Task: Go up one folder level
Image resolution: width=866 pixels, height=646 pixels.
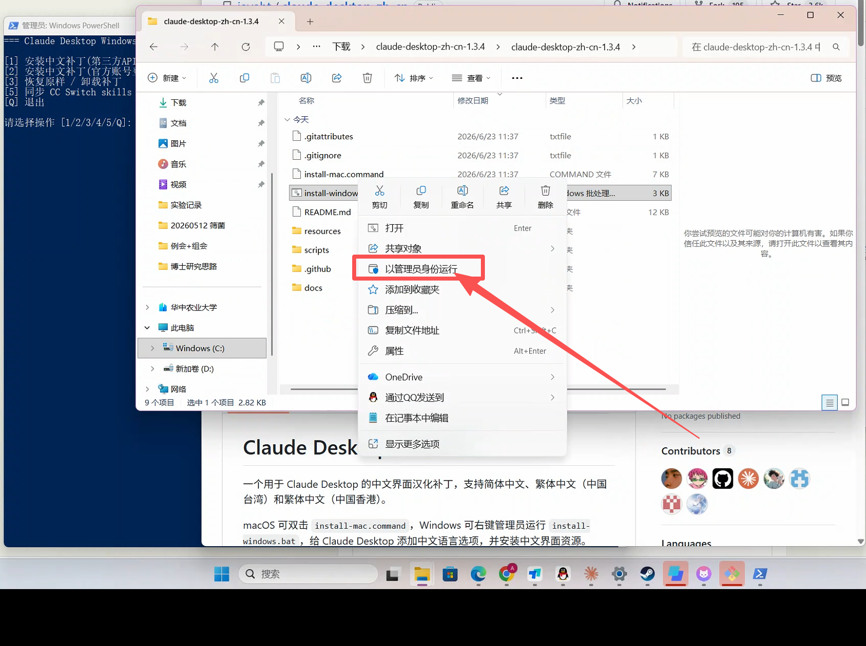Action: 215,47
